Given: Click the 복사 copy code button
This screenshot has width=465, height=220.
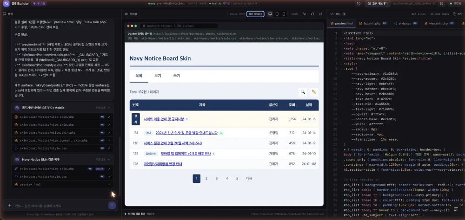Looking at the screenshot, I should click(x=458, y=14).
